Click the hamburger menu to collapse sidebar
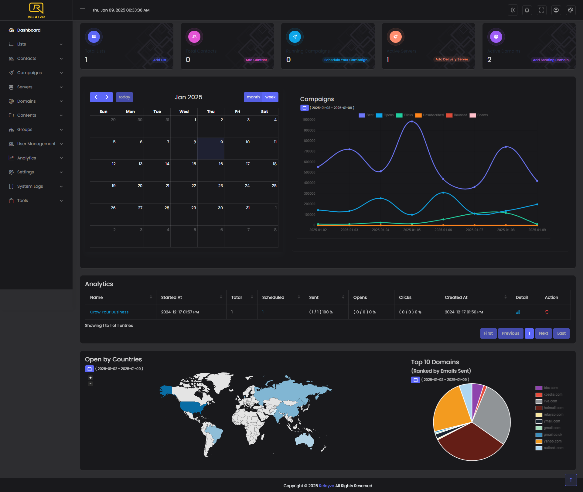This screenshot has height=492, width=583. tap(82, 10)
